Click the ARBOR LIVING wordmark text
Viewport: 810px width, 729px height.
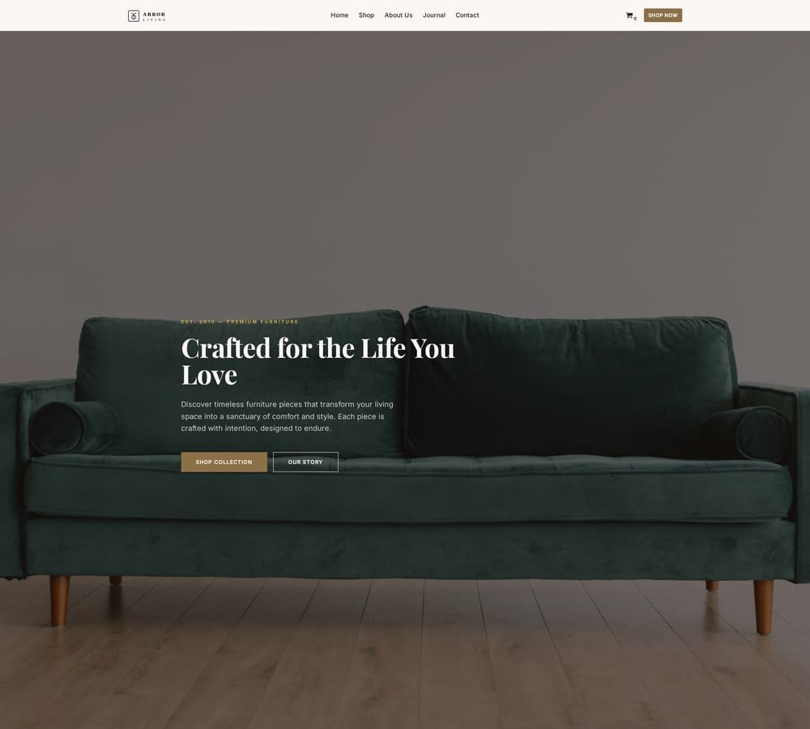pos(154,16)
